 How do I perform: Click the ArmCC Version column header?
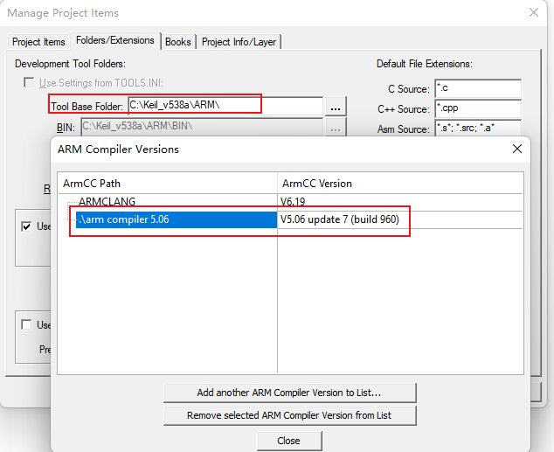coord(400,184)
